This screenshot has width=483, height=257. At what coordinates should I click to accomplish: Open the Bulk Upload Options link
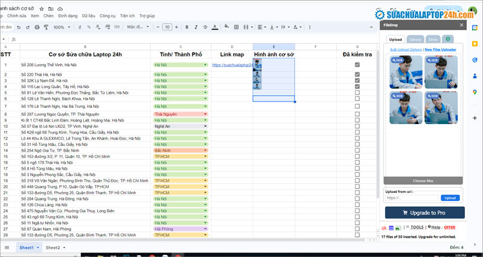click(404, 49)
